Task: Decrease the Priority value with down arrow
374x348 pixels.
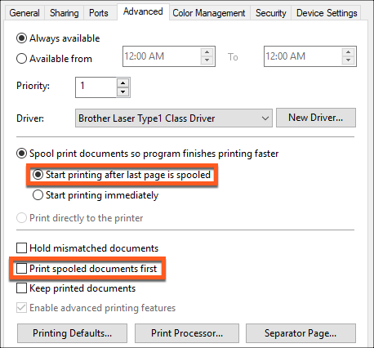Action: 123,91
